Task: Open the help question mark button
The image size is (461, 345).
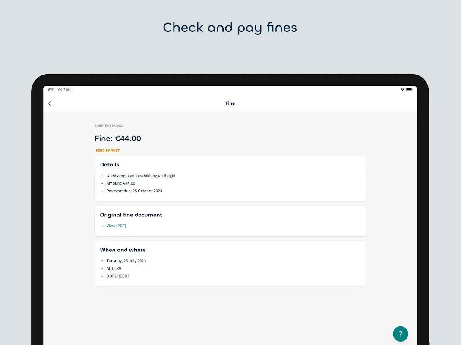Action: tap(400, 334)
